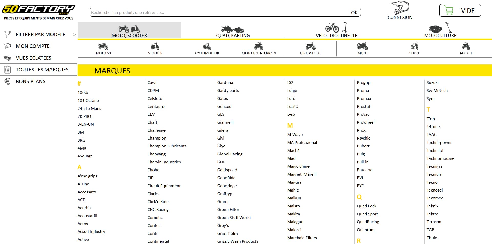The image size is (492, 244).
Task: Switch to Velo, Trottinette tab
Action: tap(336, 30)
